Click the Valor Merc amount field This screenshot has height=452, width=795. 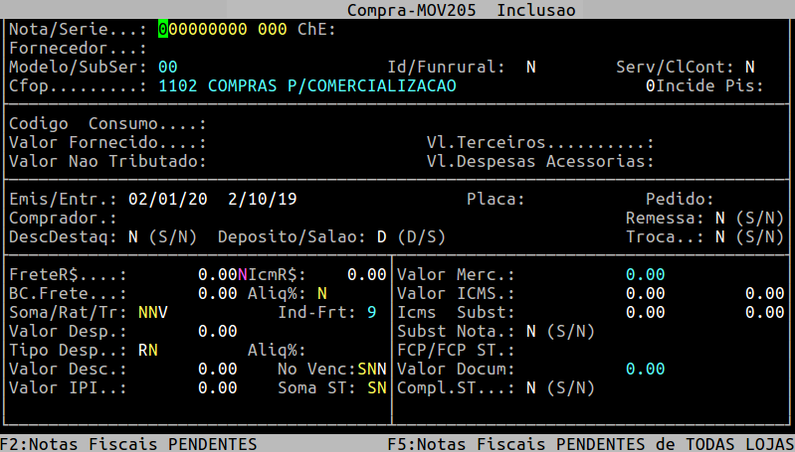tap(645, 274)
